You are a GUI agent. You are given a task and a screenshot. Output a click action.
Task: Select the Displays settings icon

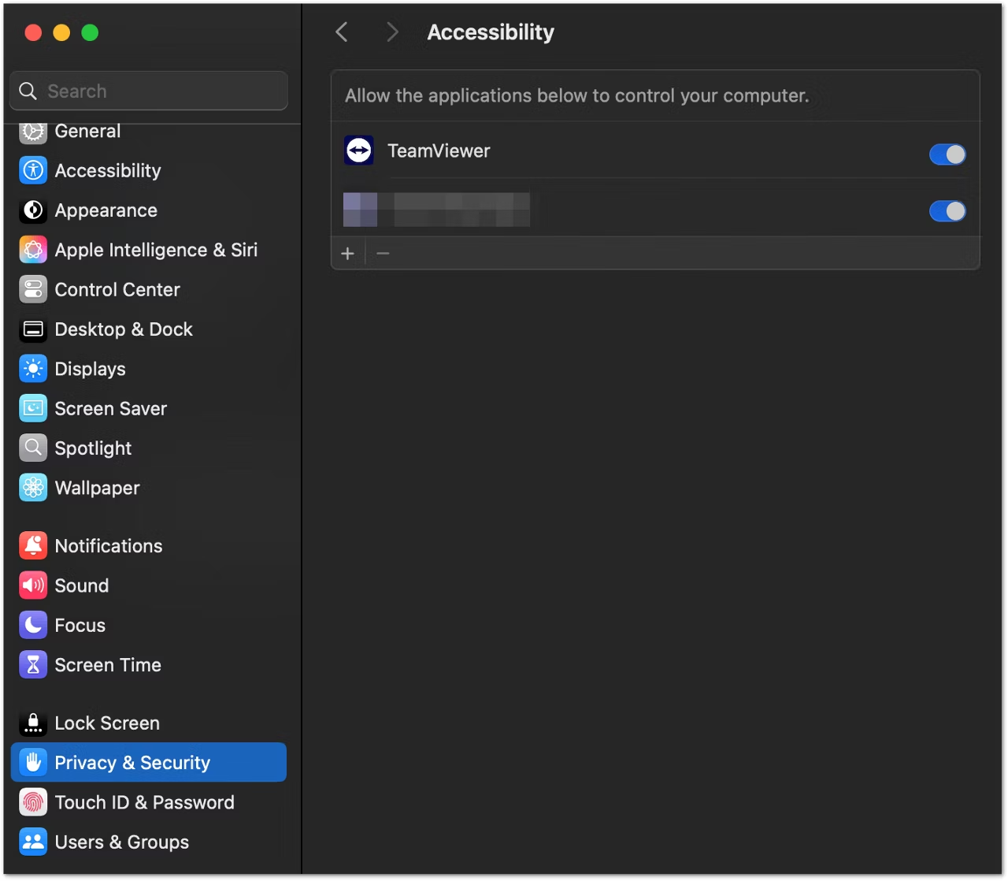tap(32, 368)
